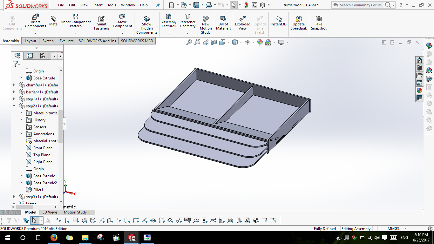The width and height of the screenshot is (434, 244).
Task: Toggle the selection filter cursor button at bottom
Action: click(34, 220)
